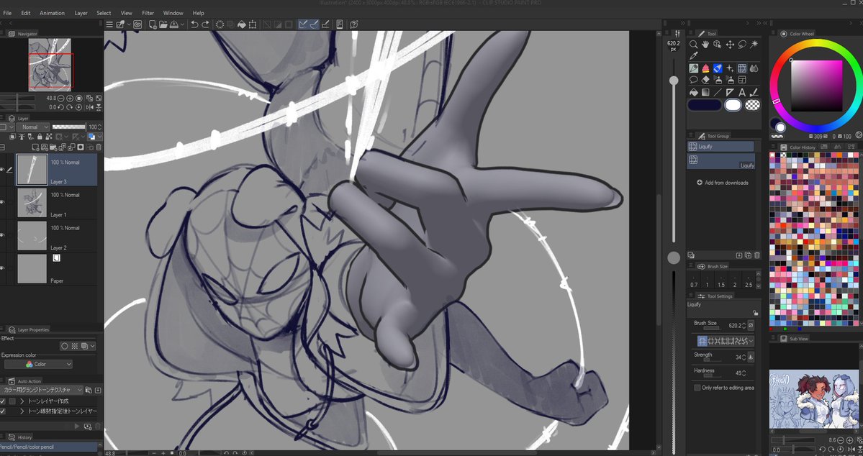Image resolution: width=863 pixels, height=456 pixels.
Task: Open the Liquify mode dropdown arrow
Action: point(751,341)
